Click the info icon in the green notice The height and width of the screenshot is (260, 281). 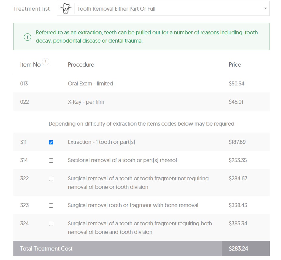point(27,37)
